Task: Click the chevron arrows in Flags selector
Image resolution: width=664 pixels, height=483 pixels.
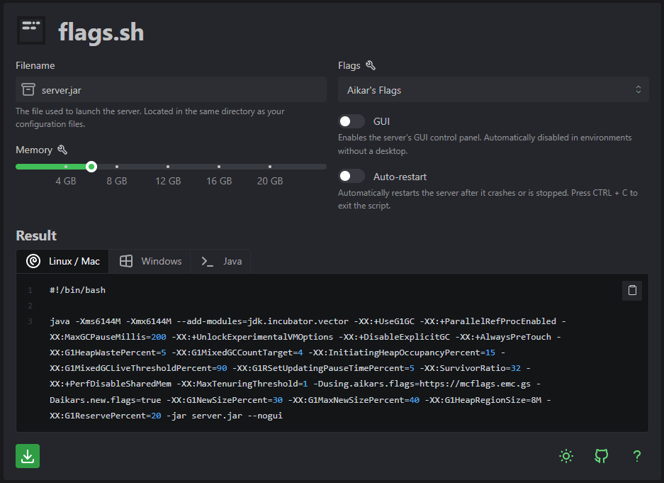Action: (638, 90)
